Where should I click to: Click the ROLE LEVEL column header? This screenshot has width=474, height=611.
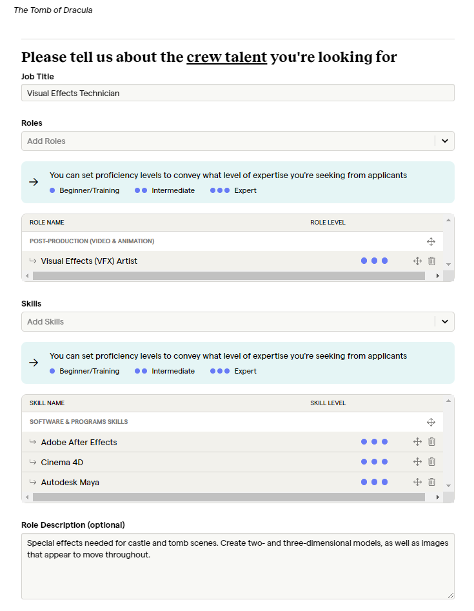[x=328, y=223]
